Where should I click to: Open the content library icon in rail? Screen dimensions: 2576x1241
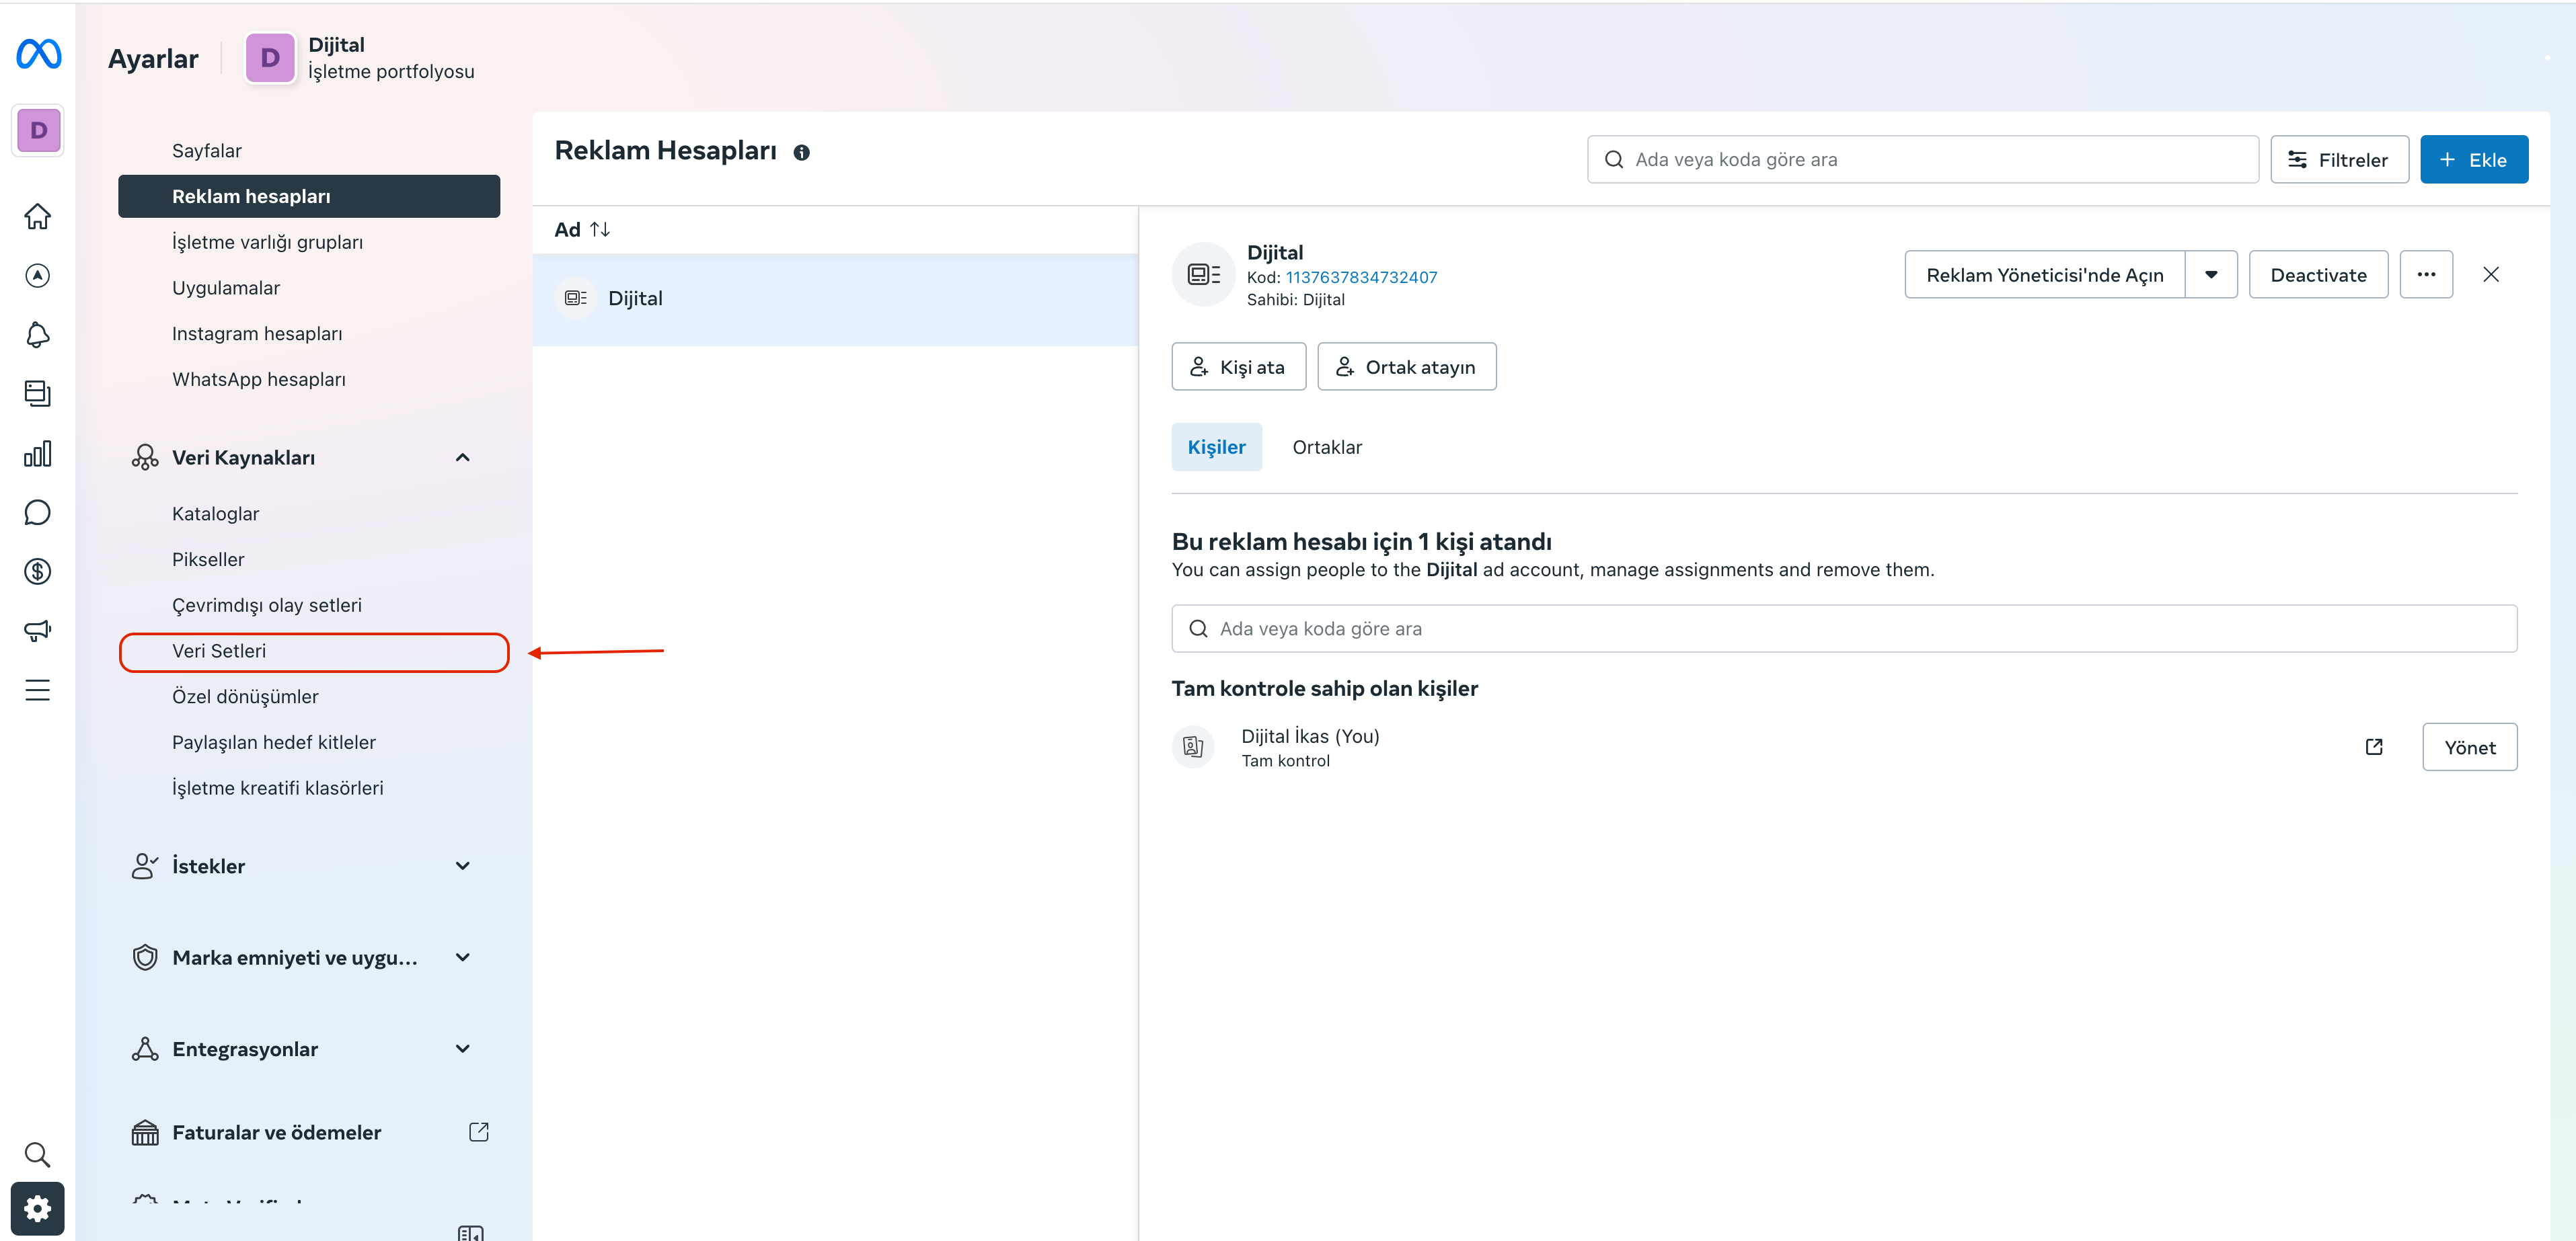(38, 394)
